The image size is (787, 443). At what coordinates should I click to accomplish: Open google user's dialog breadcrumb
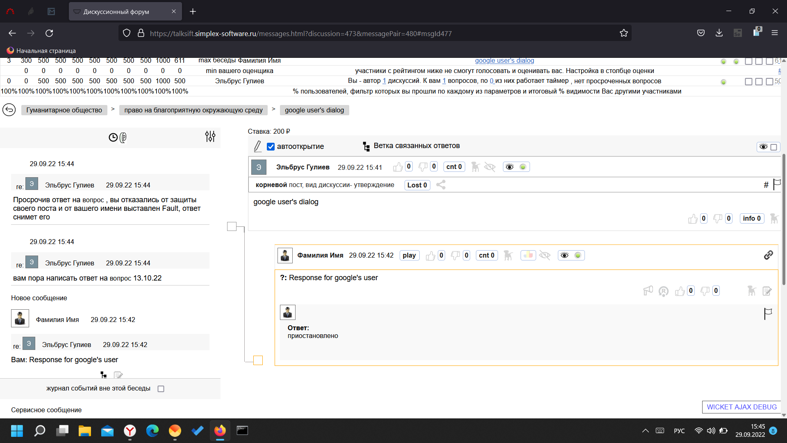coord(314,110)
